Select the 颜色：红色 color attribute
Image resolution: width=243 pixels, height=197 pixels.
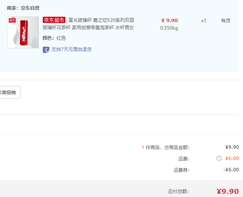54,38
